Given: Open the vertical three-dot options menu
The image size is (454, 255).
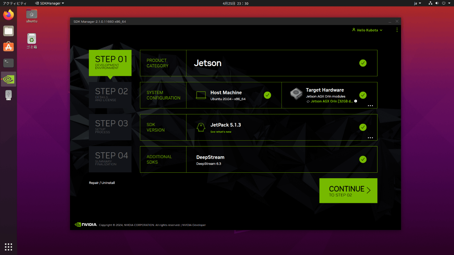Looking at the screenshot, I should [x=397, y=30].
